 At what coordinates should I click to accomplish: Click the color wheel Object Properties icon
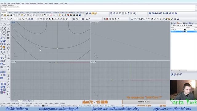[71, 15]
